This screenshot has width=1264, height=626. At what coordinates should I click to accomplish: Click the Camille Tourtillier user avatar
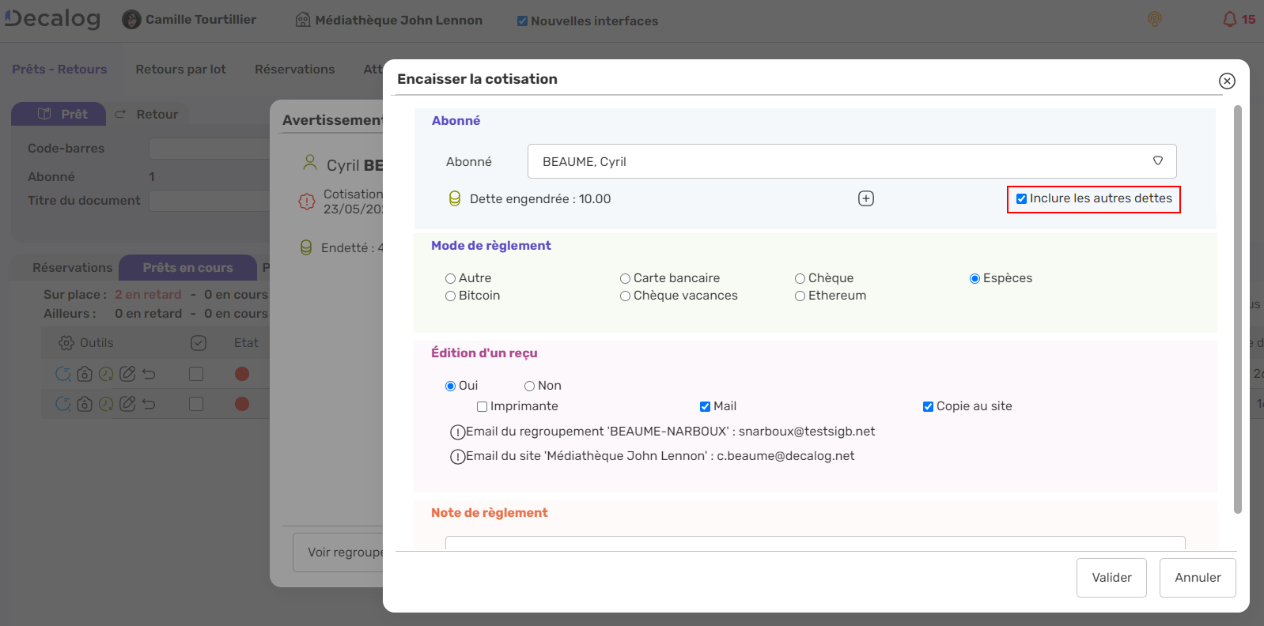131,20
